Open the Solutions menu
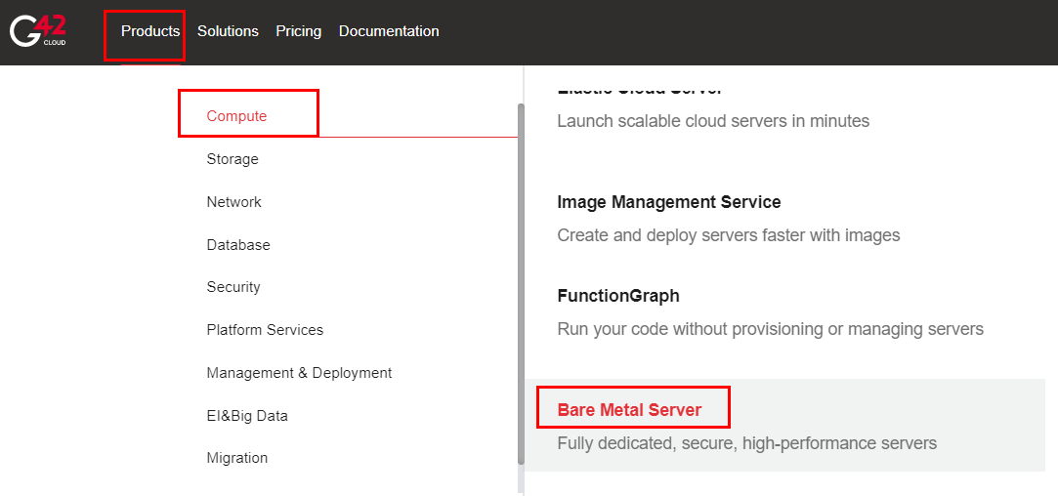The height and width of the screenshot is (496, 1058). (x=228, y=31)
